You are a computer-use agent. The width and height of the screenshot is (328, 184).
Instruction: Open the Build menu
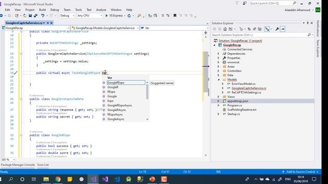click(x=42, y=10)
